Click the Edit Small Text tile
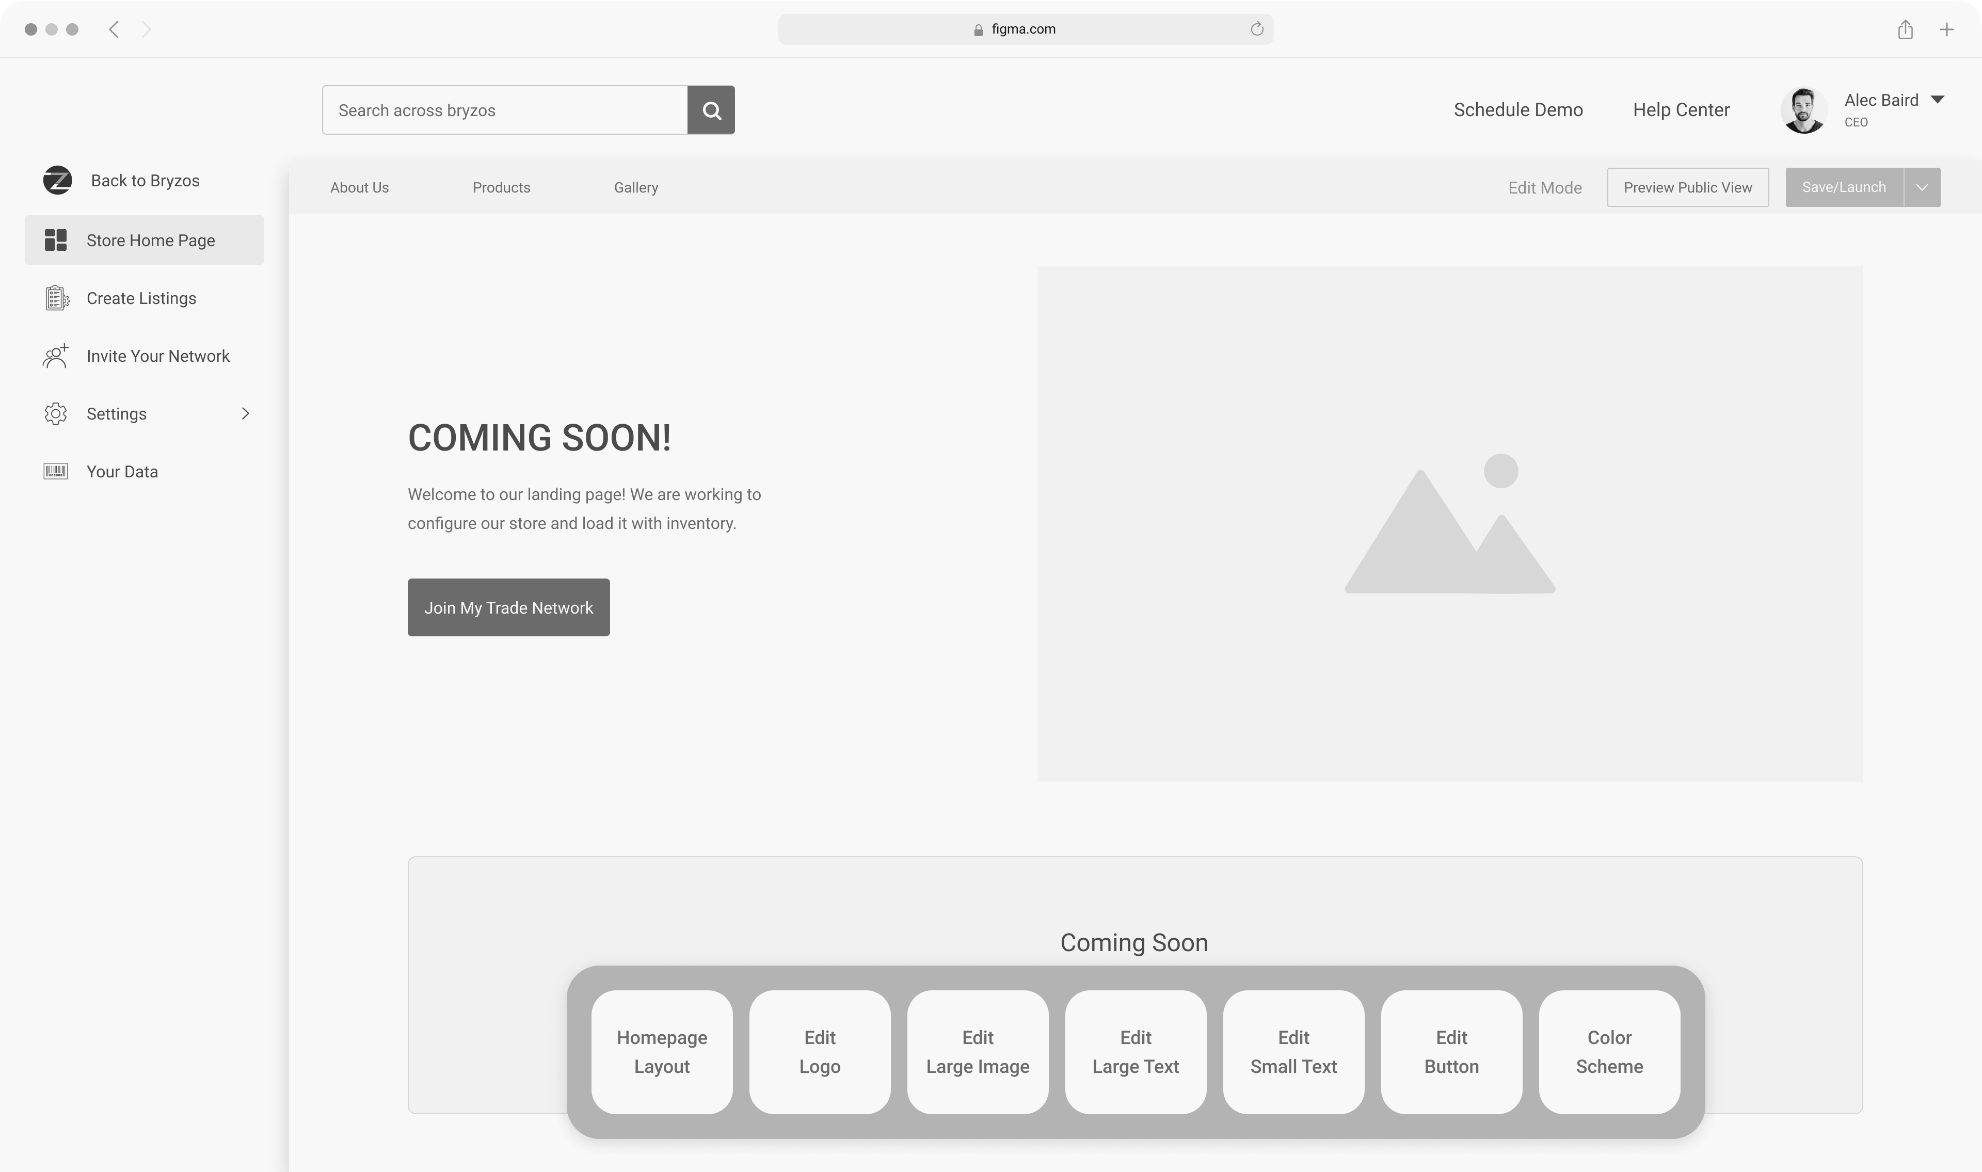Viewport: 1982px width, 1172px height. (x=1293, y=1052)
